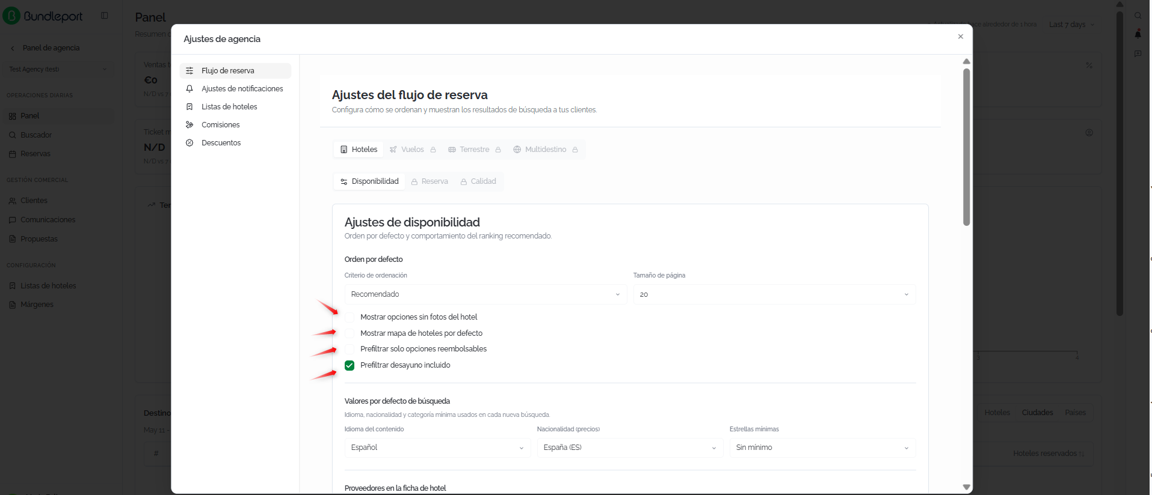
Task: Click the Márgenes icon in sidebar
Action: [x=13, y=305]
